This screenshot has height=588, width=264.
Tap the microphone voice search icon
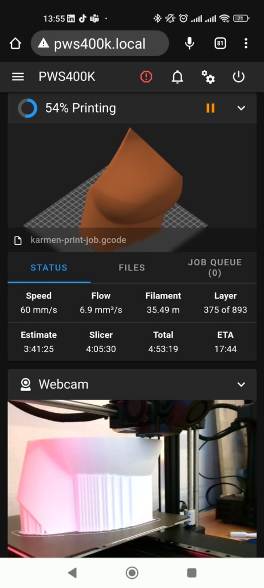coord(190,44)
